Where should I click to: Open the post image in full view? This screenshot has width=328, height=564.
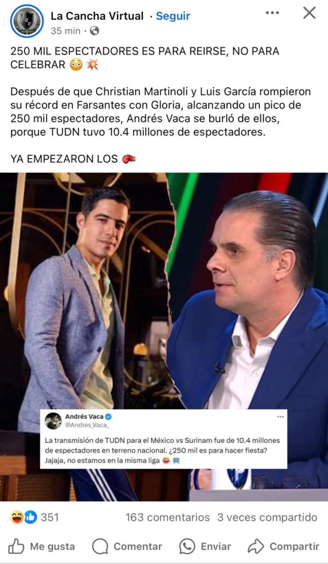tap(164, 337)
